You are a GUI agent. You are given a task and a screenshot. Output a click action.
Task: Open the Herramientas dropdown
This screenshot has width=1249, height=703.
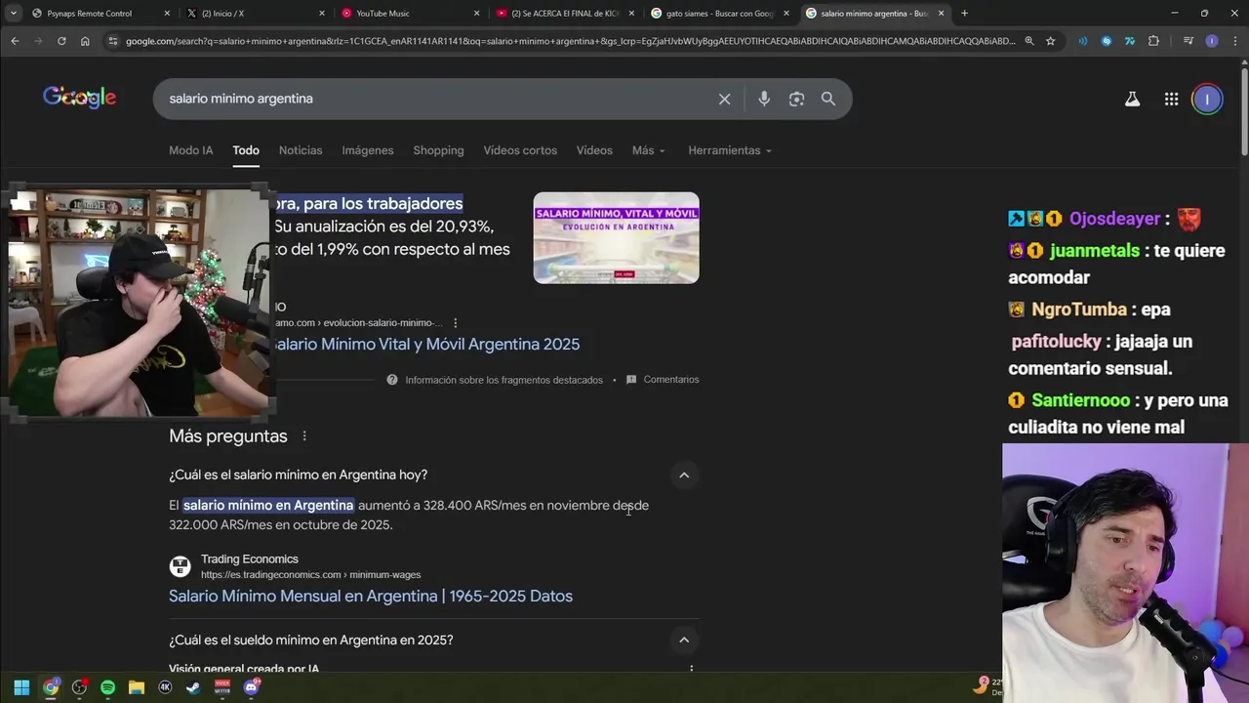click(730, 150)
